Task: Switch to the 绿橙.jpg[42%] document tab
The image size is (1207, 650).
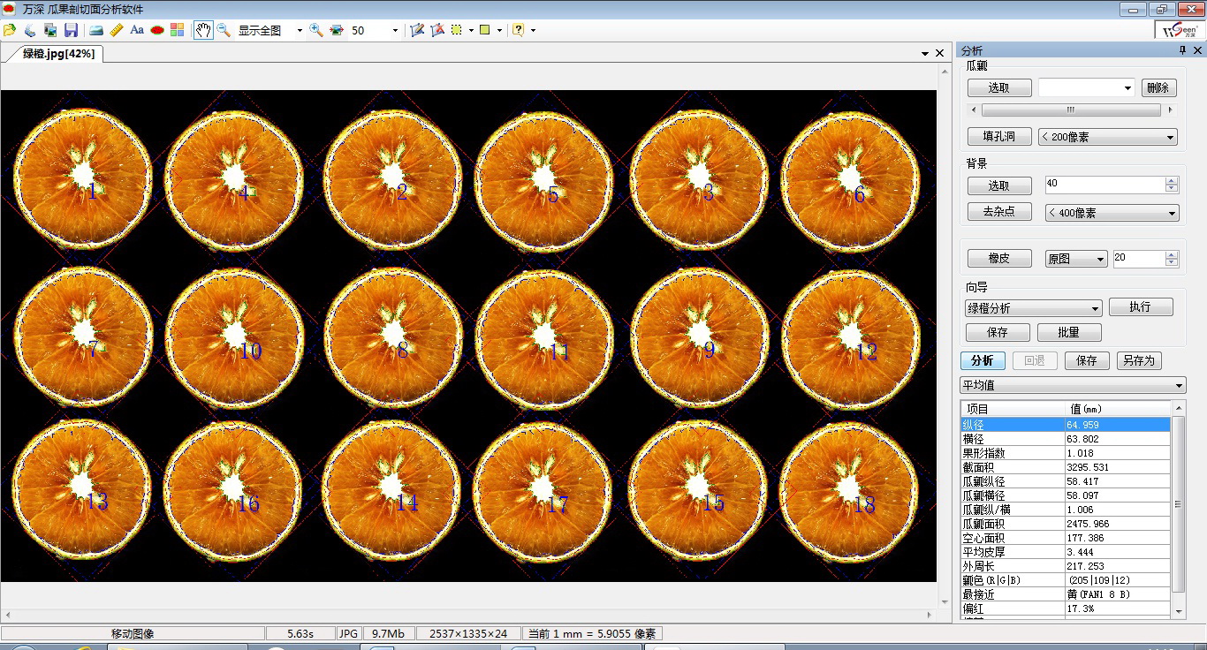Action: click(x=58, y=54)
